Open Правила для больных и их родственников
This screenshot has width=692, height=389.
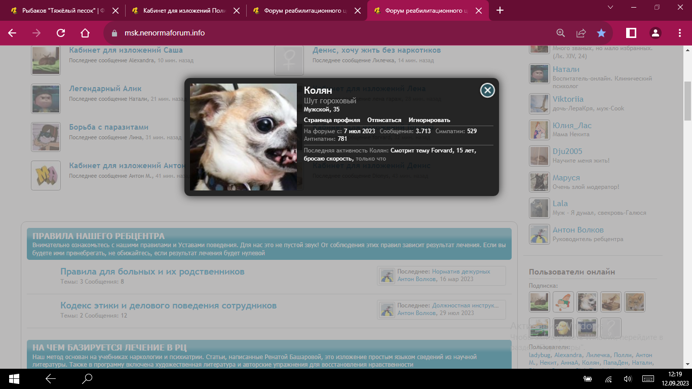tap(152, 271)
